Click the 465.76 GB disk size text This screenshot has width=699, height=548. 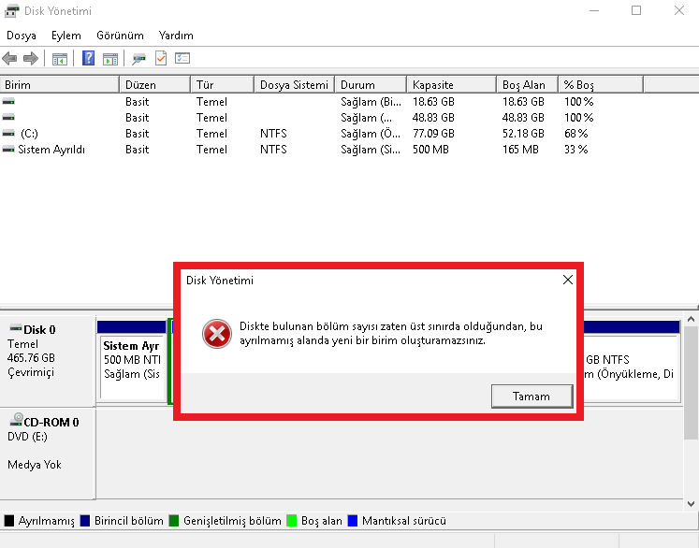pos(31,358)
